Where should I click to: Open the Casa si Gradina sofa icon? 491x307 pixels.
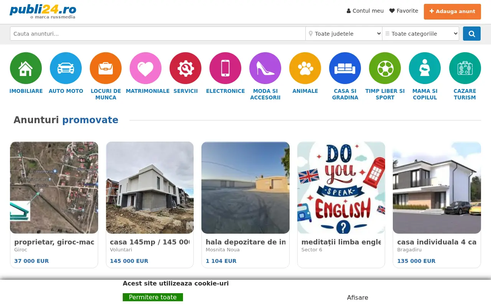(345, 68)
